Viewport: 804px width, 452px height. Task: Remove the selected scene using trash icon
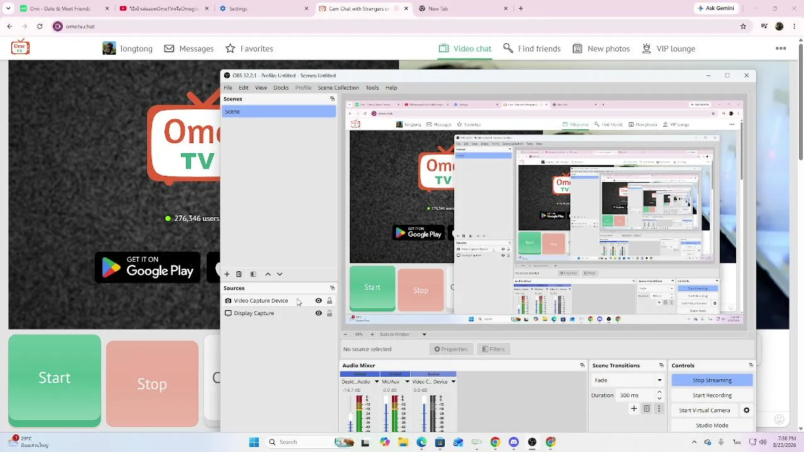click(x=239, y=274)
